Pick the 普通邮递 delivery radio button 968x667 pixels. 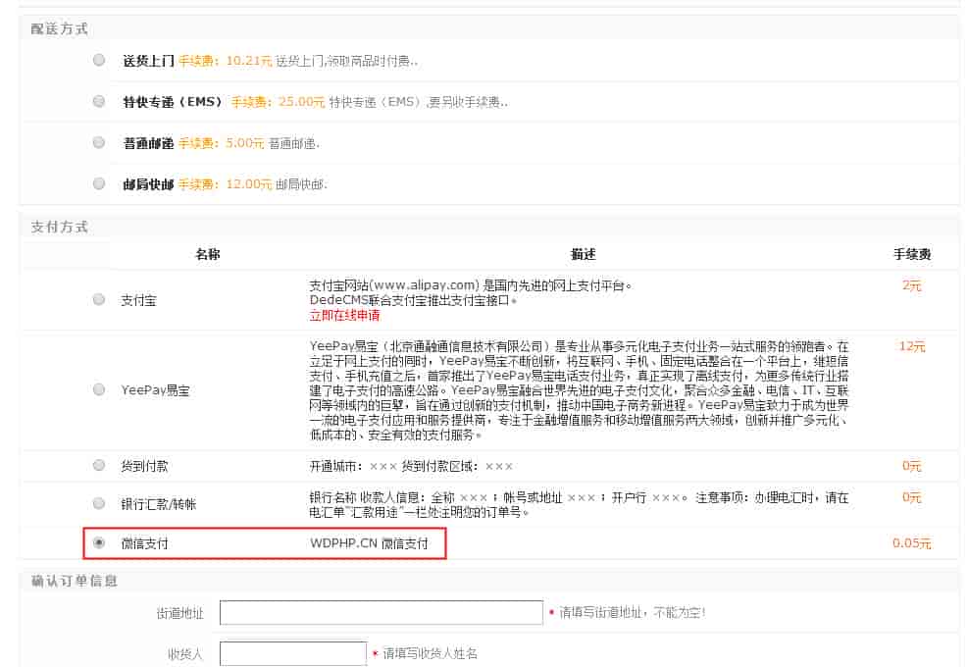pyautogui.click(x=99, y=142)
